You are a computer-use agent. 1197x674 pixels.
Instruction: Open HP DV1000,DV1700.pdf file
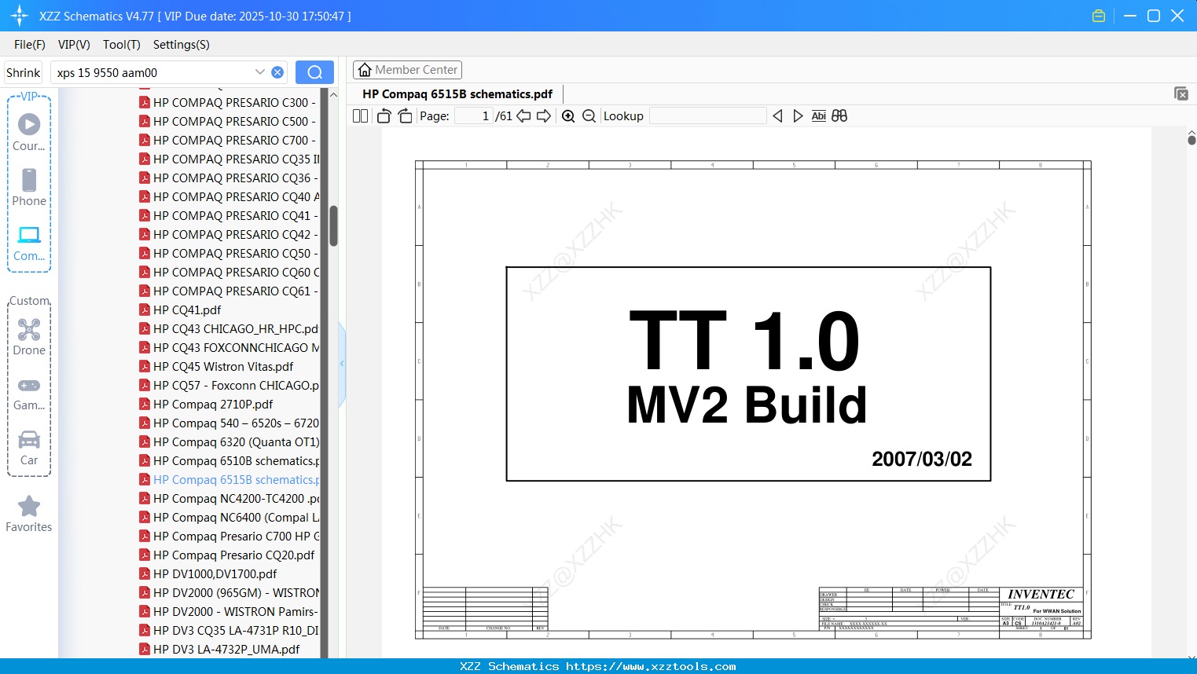(x=208, y=573)
